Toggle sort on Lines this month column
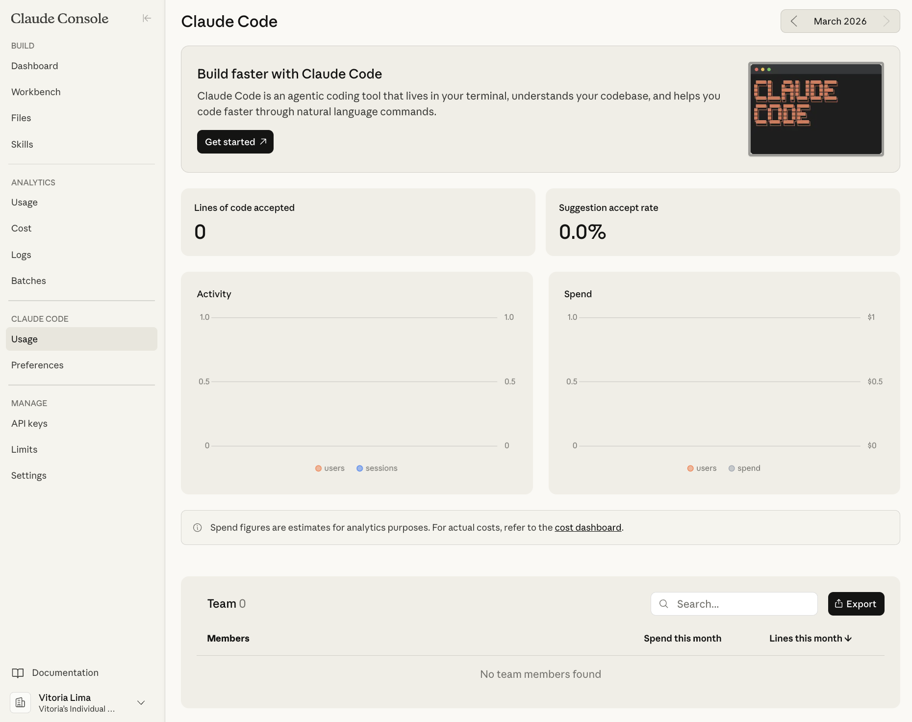This screenshot has height=722, width=912. 809,638
